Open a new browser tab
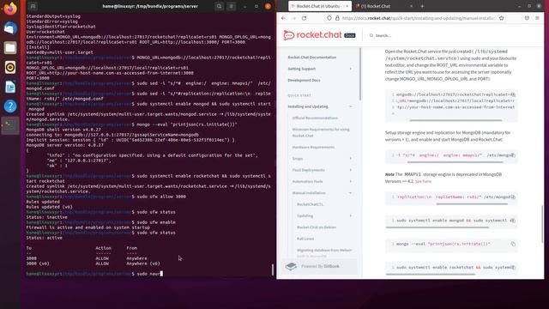This screenshot has width=549, height=309. coord(422,6)
